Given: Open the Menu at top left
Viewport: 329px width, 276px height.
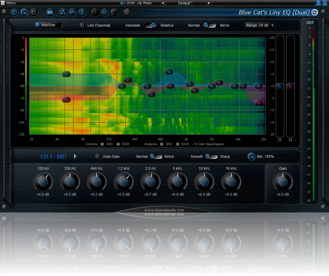Looking at the screenshot, I should (9, 3).
